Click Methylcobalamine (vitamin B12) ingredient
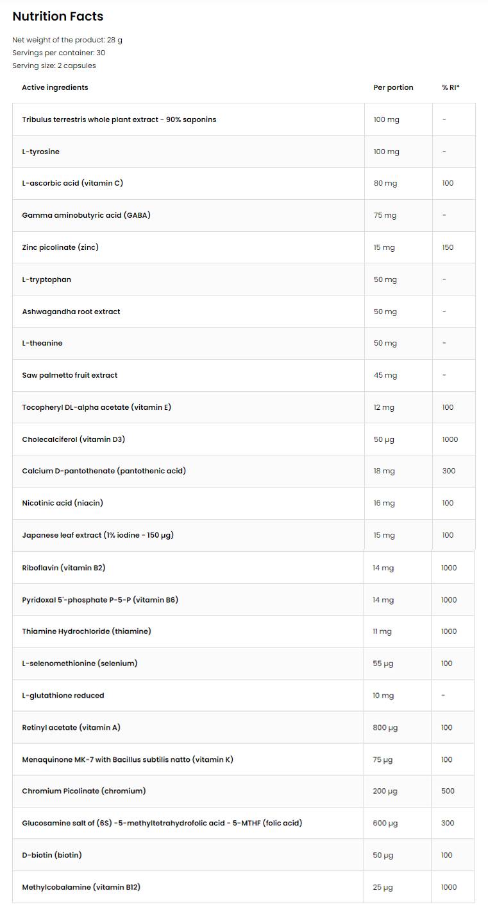 81,887
